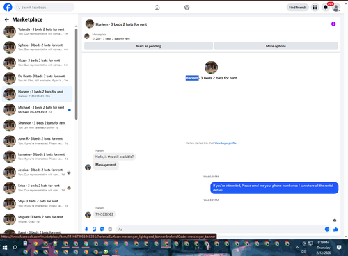Click the chat header Harlem title

[x=121, y=24]
